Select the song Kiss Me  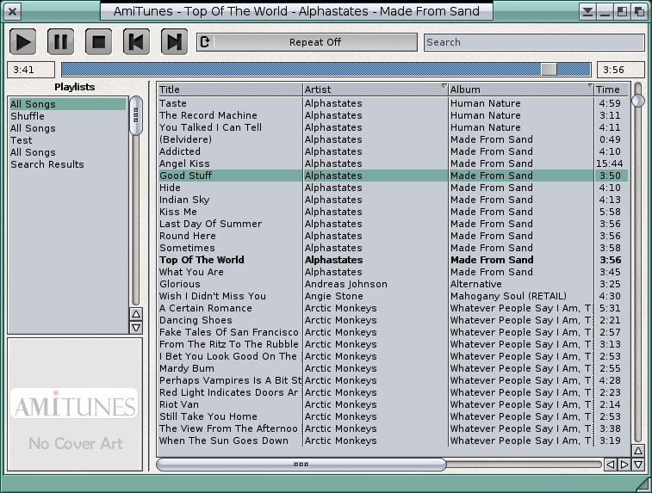[393, 212]
